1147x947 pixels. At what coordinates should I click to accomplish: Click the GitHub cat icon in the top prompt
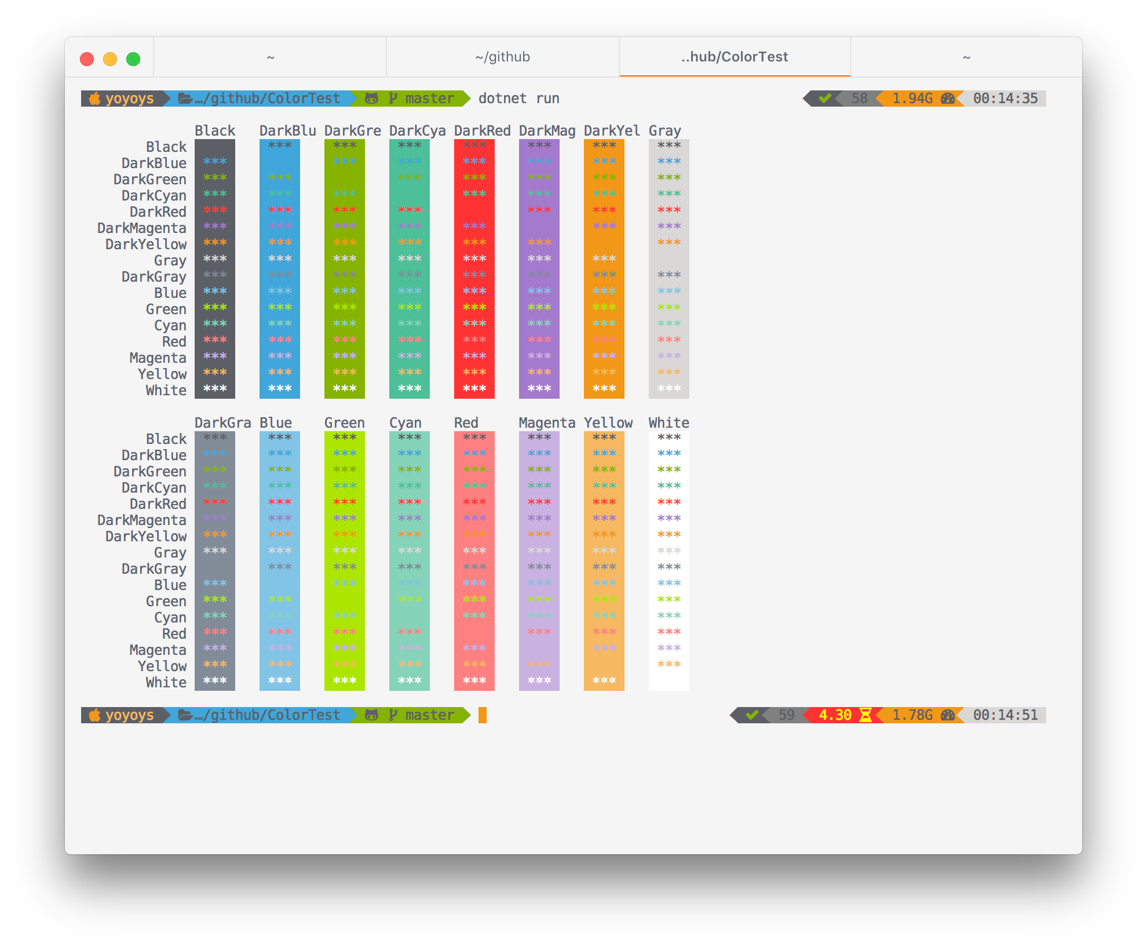pyautogui.click(x=371, y=99)
